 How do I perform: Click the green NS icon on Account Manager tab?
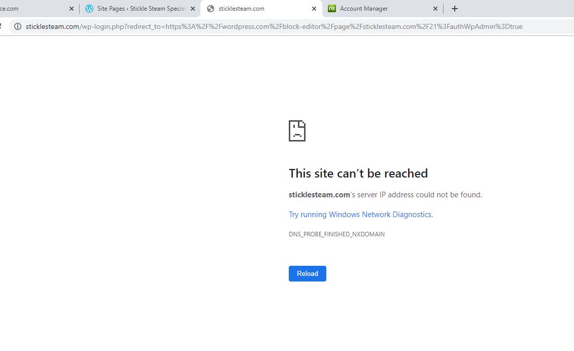point(332,9)
